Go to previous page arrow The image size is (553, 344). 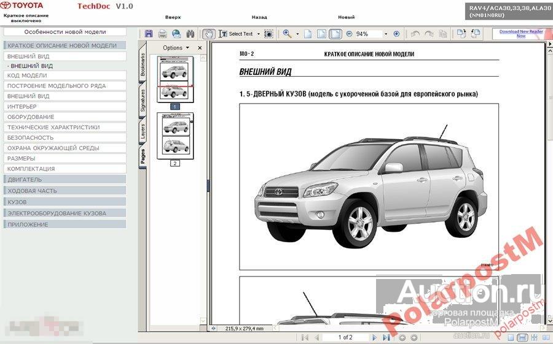click(316, 337)
